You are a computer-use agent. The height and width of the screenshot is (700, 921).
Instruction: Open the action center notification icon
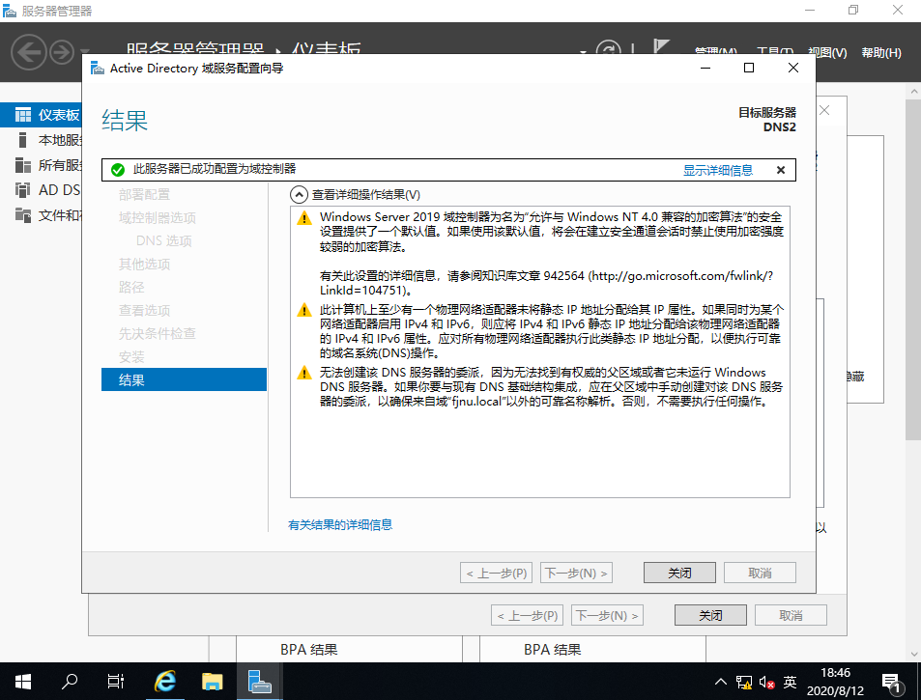[x=893, y=683]
